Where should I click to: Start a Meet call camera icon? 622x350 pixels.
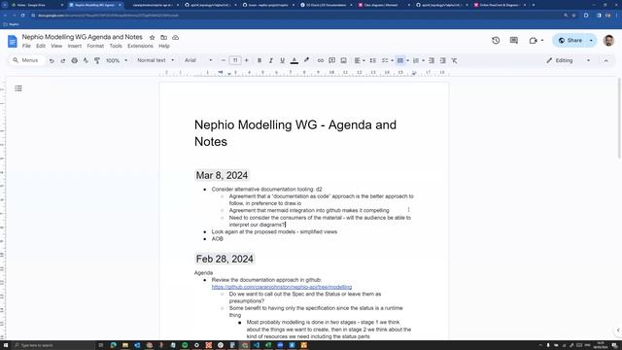[x=534, y=41]
